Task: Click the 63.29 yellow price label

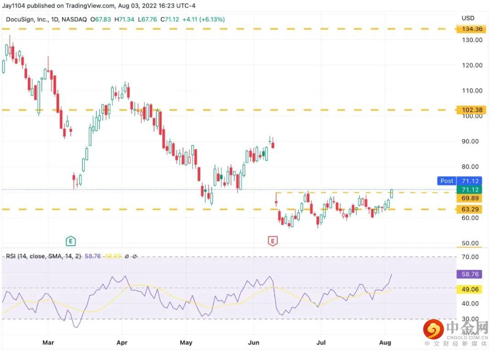Action: click(x=470, y=209)
